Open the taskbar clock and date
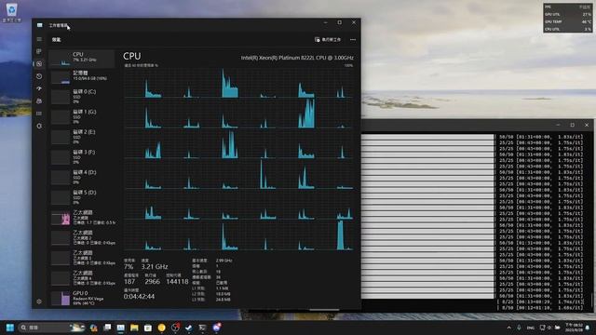 click(574, 328)
